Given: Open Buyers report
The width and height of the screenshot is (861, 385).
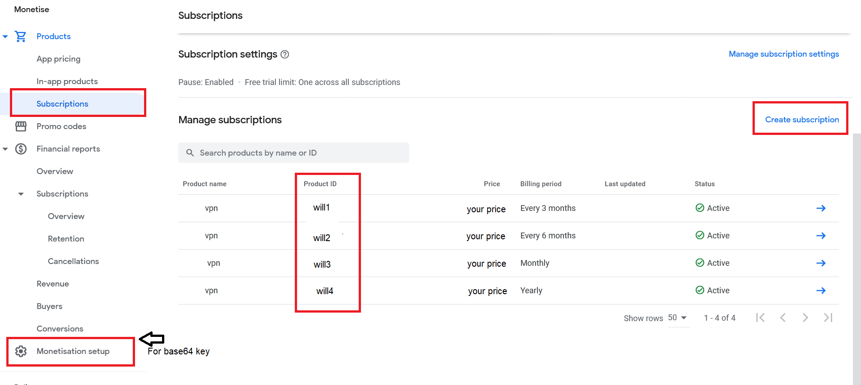Looking at the screenshot, I should tap(50, 306).
